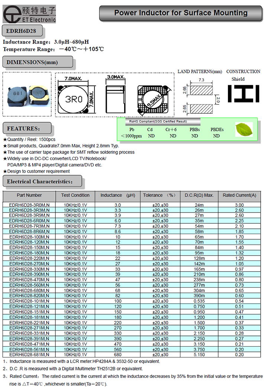
Task: Click the upper hatched land pattern pad
Action: pyautogui.click(x=201, y=90)
